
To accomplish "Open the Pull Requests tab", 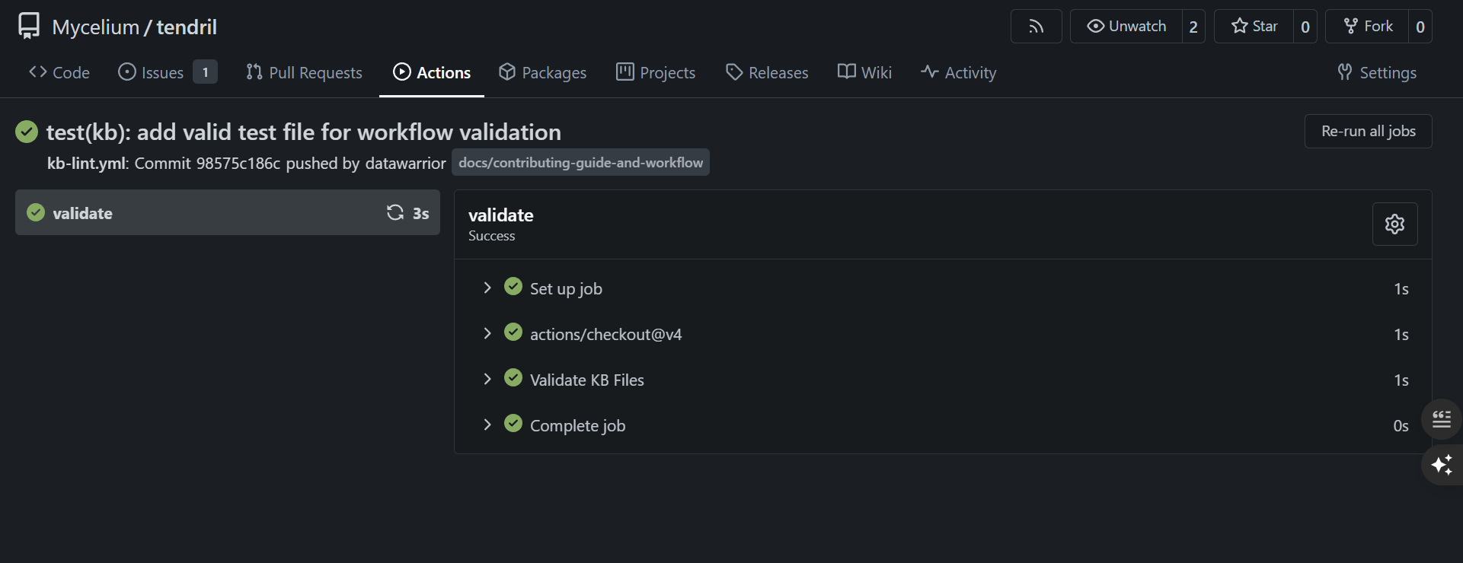I will tap(304, 73).
